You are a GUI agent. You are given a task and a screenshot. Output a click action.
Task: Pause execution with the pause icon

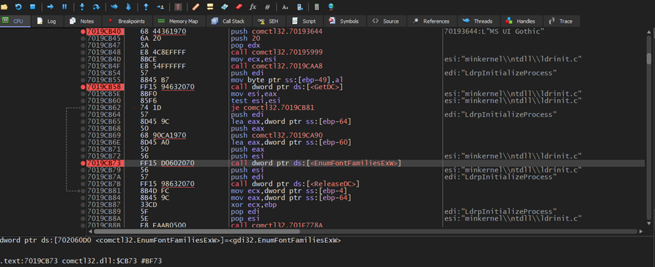64,7
